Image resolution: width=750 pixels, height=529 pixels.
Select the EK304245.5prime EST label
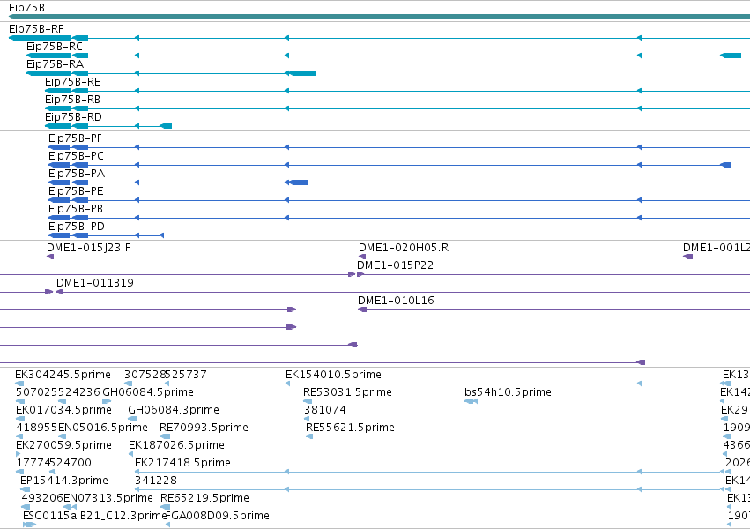63,375
